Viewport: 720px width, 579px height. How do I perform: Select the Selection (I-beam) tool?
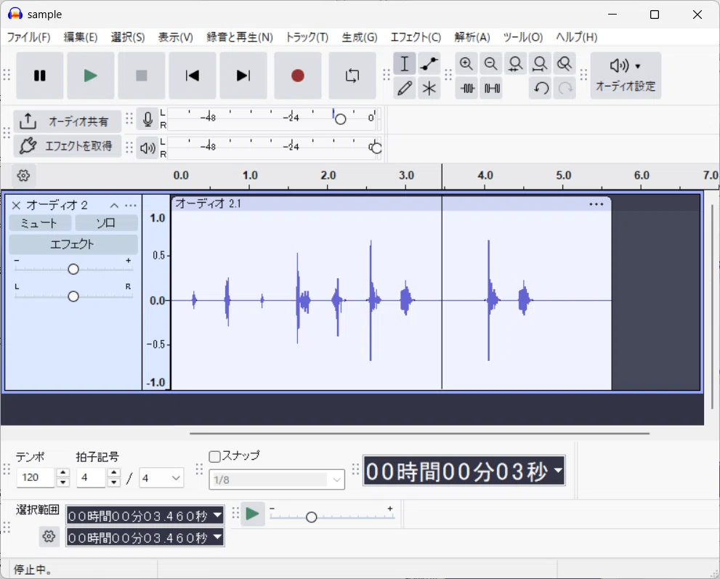(x=405, y=63)
